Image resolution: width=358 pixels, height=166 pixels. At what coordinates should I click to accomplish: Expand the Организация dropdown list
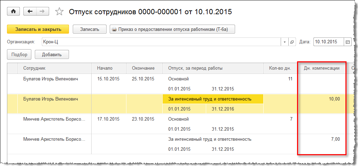(285, 42)
